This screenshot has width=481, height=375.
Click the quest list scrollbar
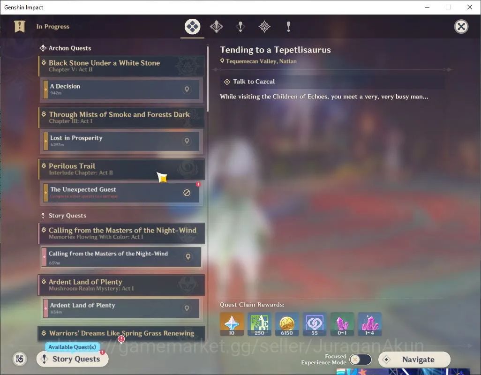coord(208,79)
